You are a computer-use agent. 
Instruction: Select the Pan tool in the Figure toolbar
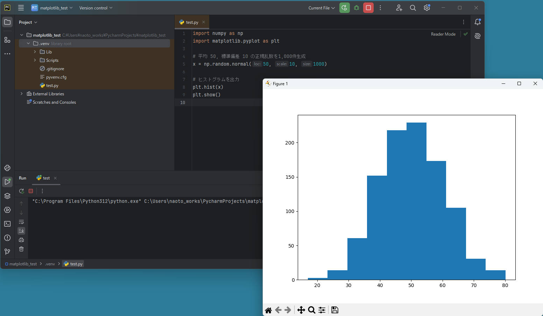[301, 310]
